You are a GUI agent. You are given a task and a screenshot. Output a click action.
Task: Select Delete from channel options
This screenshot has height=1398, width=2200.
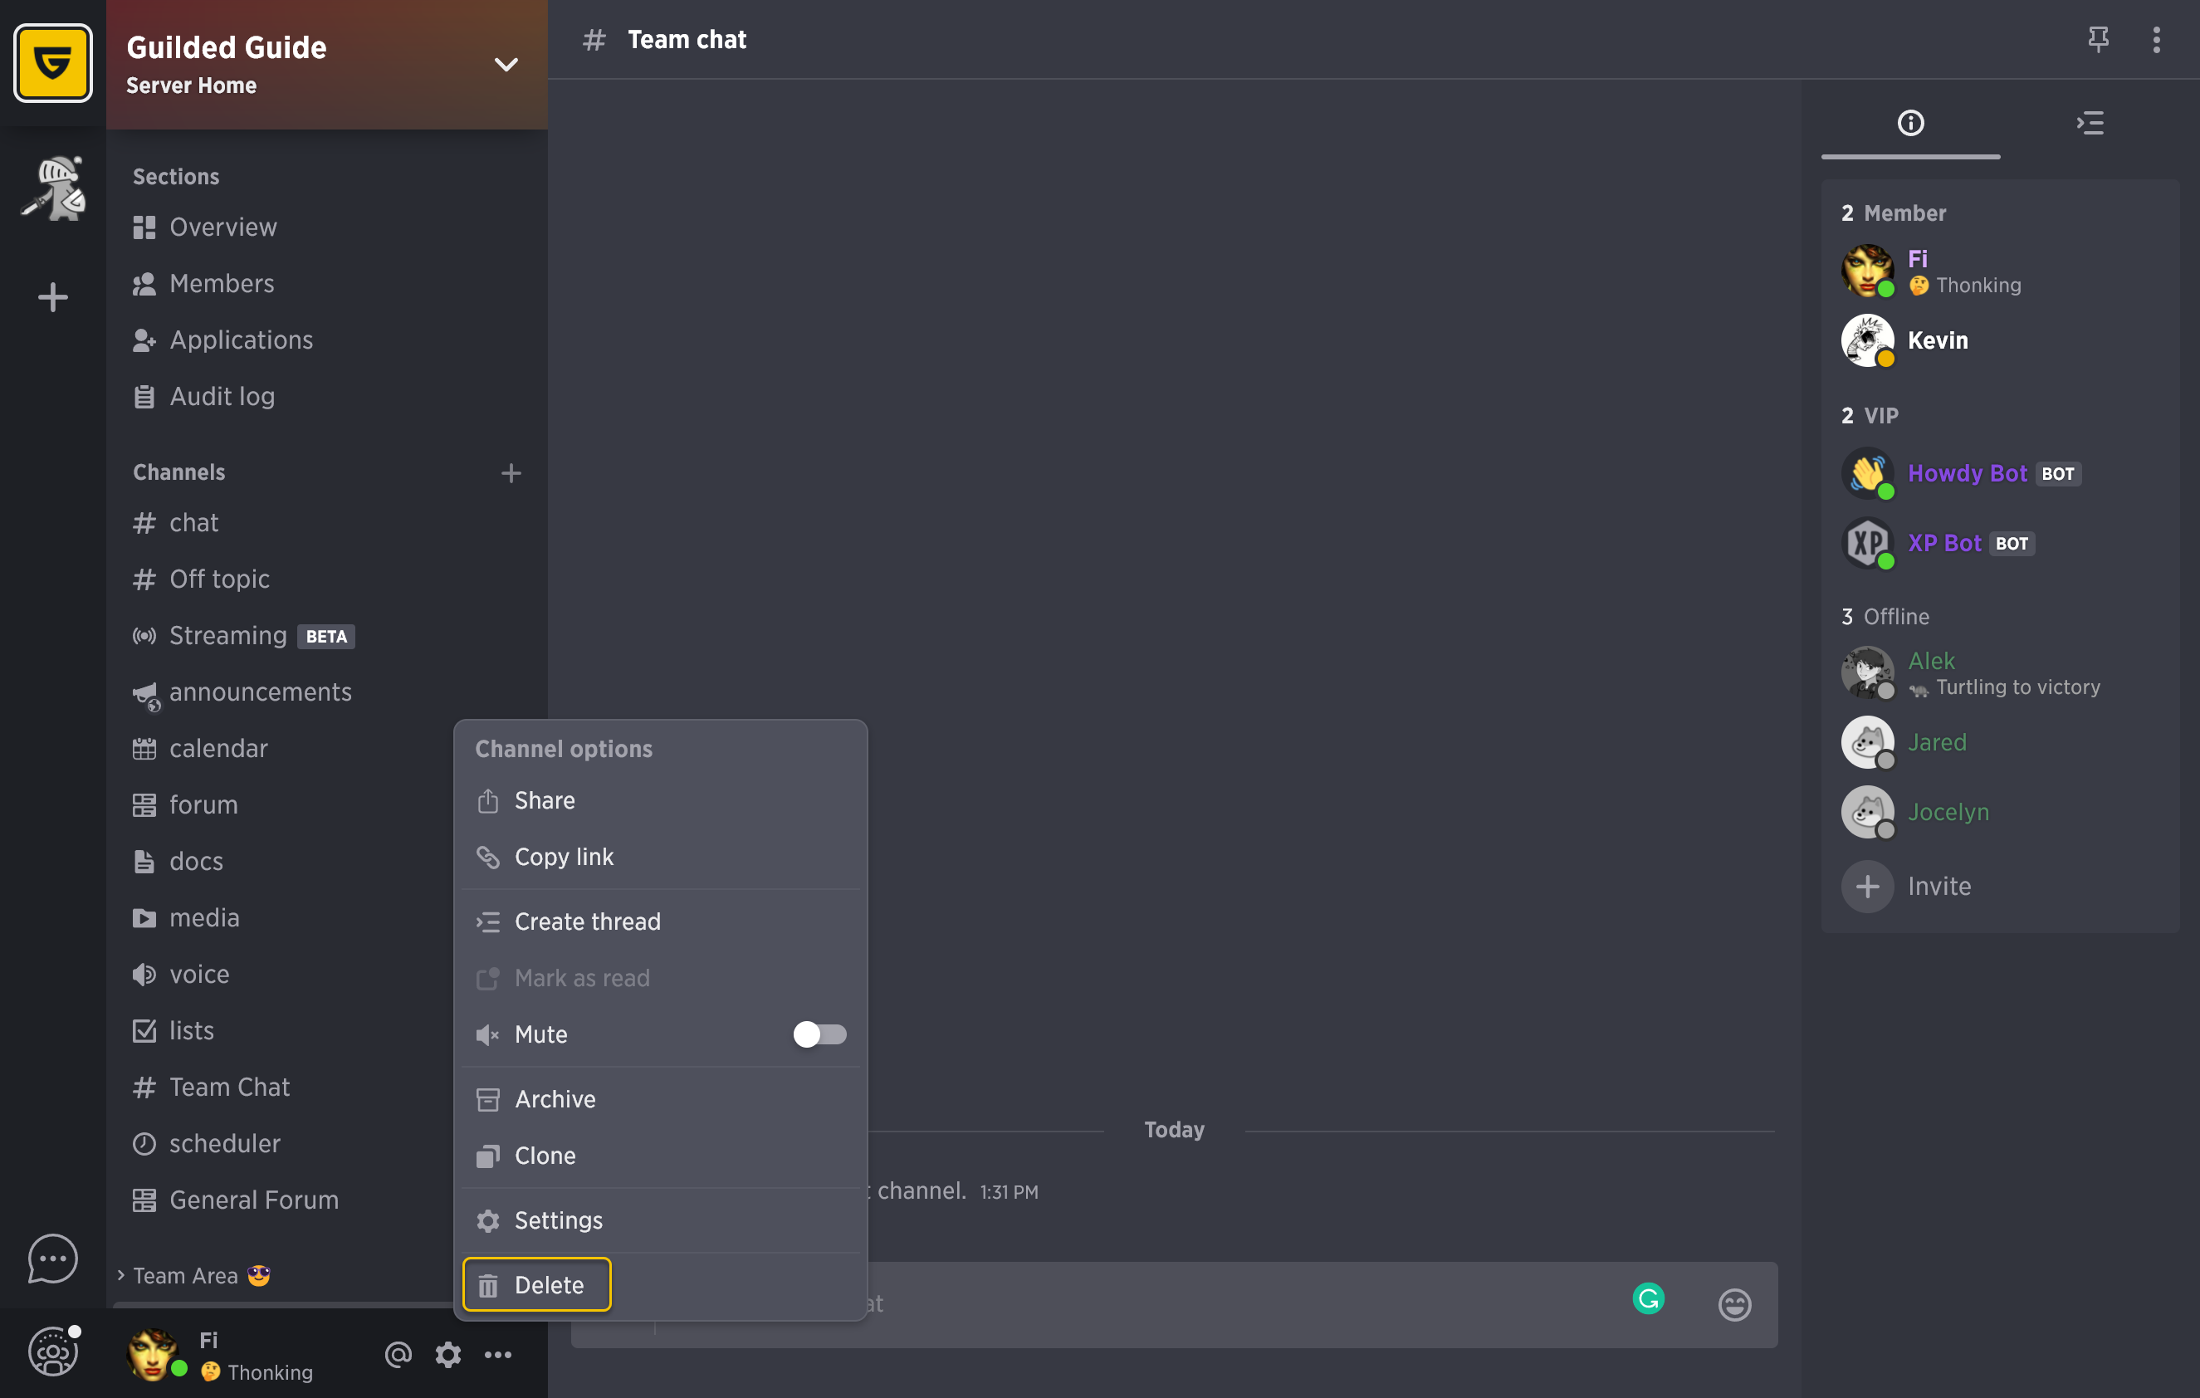click(535, 1283)
